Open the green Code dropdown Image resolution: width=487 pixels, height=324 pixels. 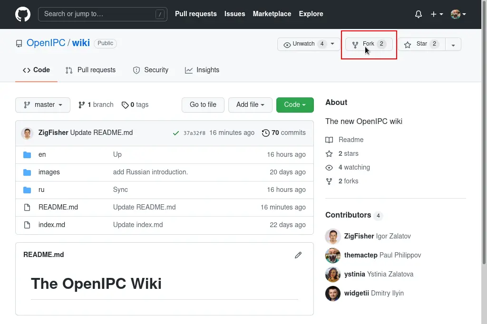(x=295, y=105)
